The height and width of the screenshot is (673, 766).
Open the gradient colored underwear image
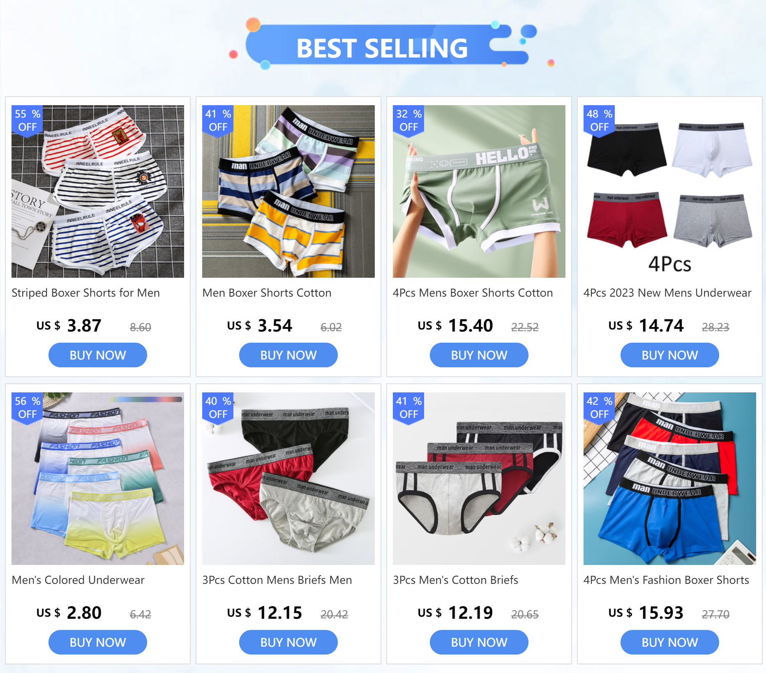pyautogui.click(x=98, y=479)
